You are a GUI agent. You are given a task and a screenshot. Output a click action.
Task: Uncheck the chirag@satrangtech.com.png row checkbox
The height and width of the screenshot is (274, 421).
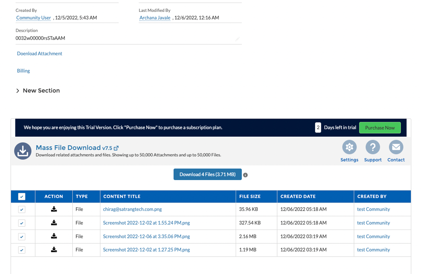coord(22,210)
